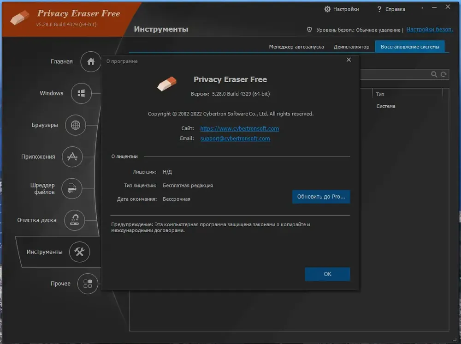Open the Главная home icon
The width and height of the screenshot is (461, 344).
click(90, 61)
